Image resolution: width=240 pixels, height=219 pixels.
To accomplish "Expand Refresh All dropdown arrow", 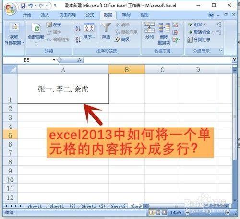I will [x=36, y=43].
